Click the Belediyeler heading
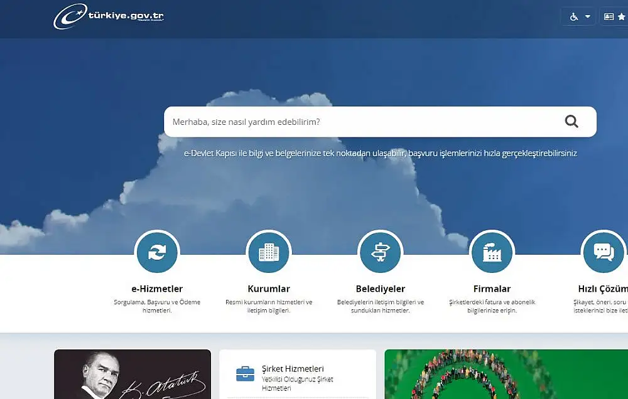The width and height of the screenshot is (628, 399). (381, 289)
